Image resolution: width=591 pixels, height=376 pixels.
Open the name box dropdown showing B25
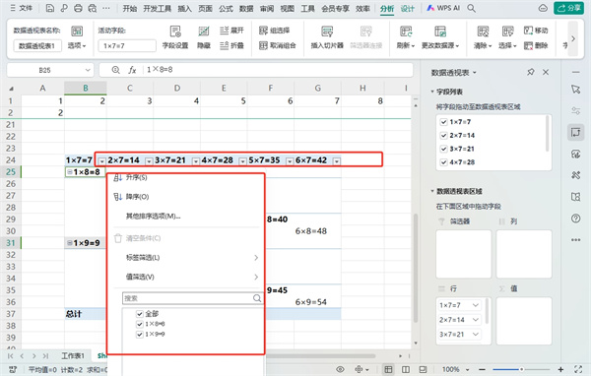(88, 70)
